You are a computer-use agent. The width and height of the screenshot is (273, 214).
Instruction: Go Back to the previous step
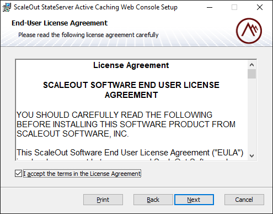[153, 200]
